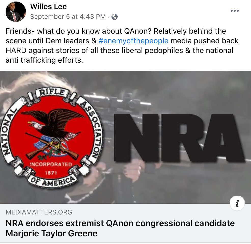Click the globe public audience icon

click(x=115, y=17)
